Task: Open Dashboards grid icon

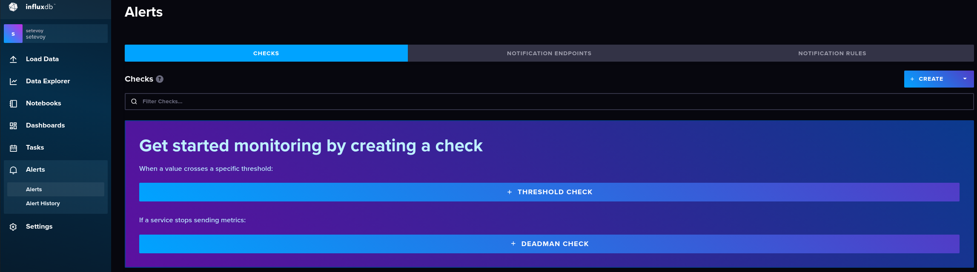Action: coord(14,126)
